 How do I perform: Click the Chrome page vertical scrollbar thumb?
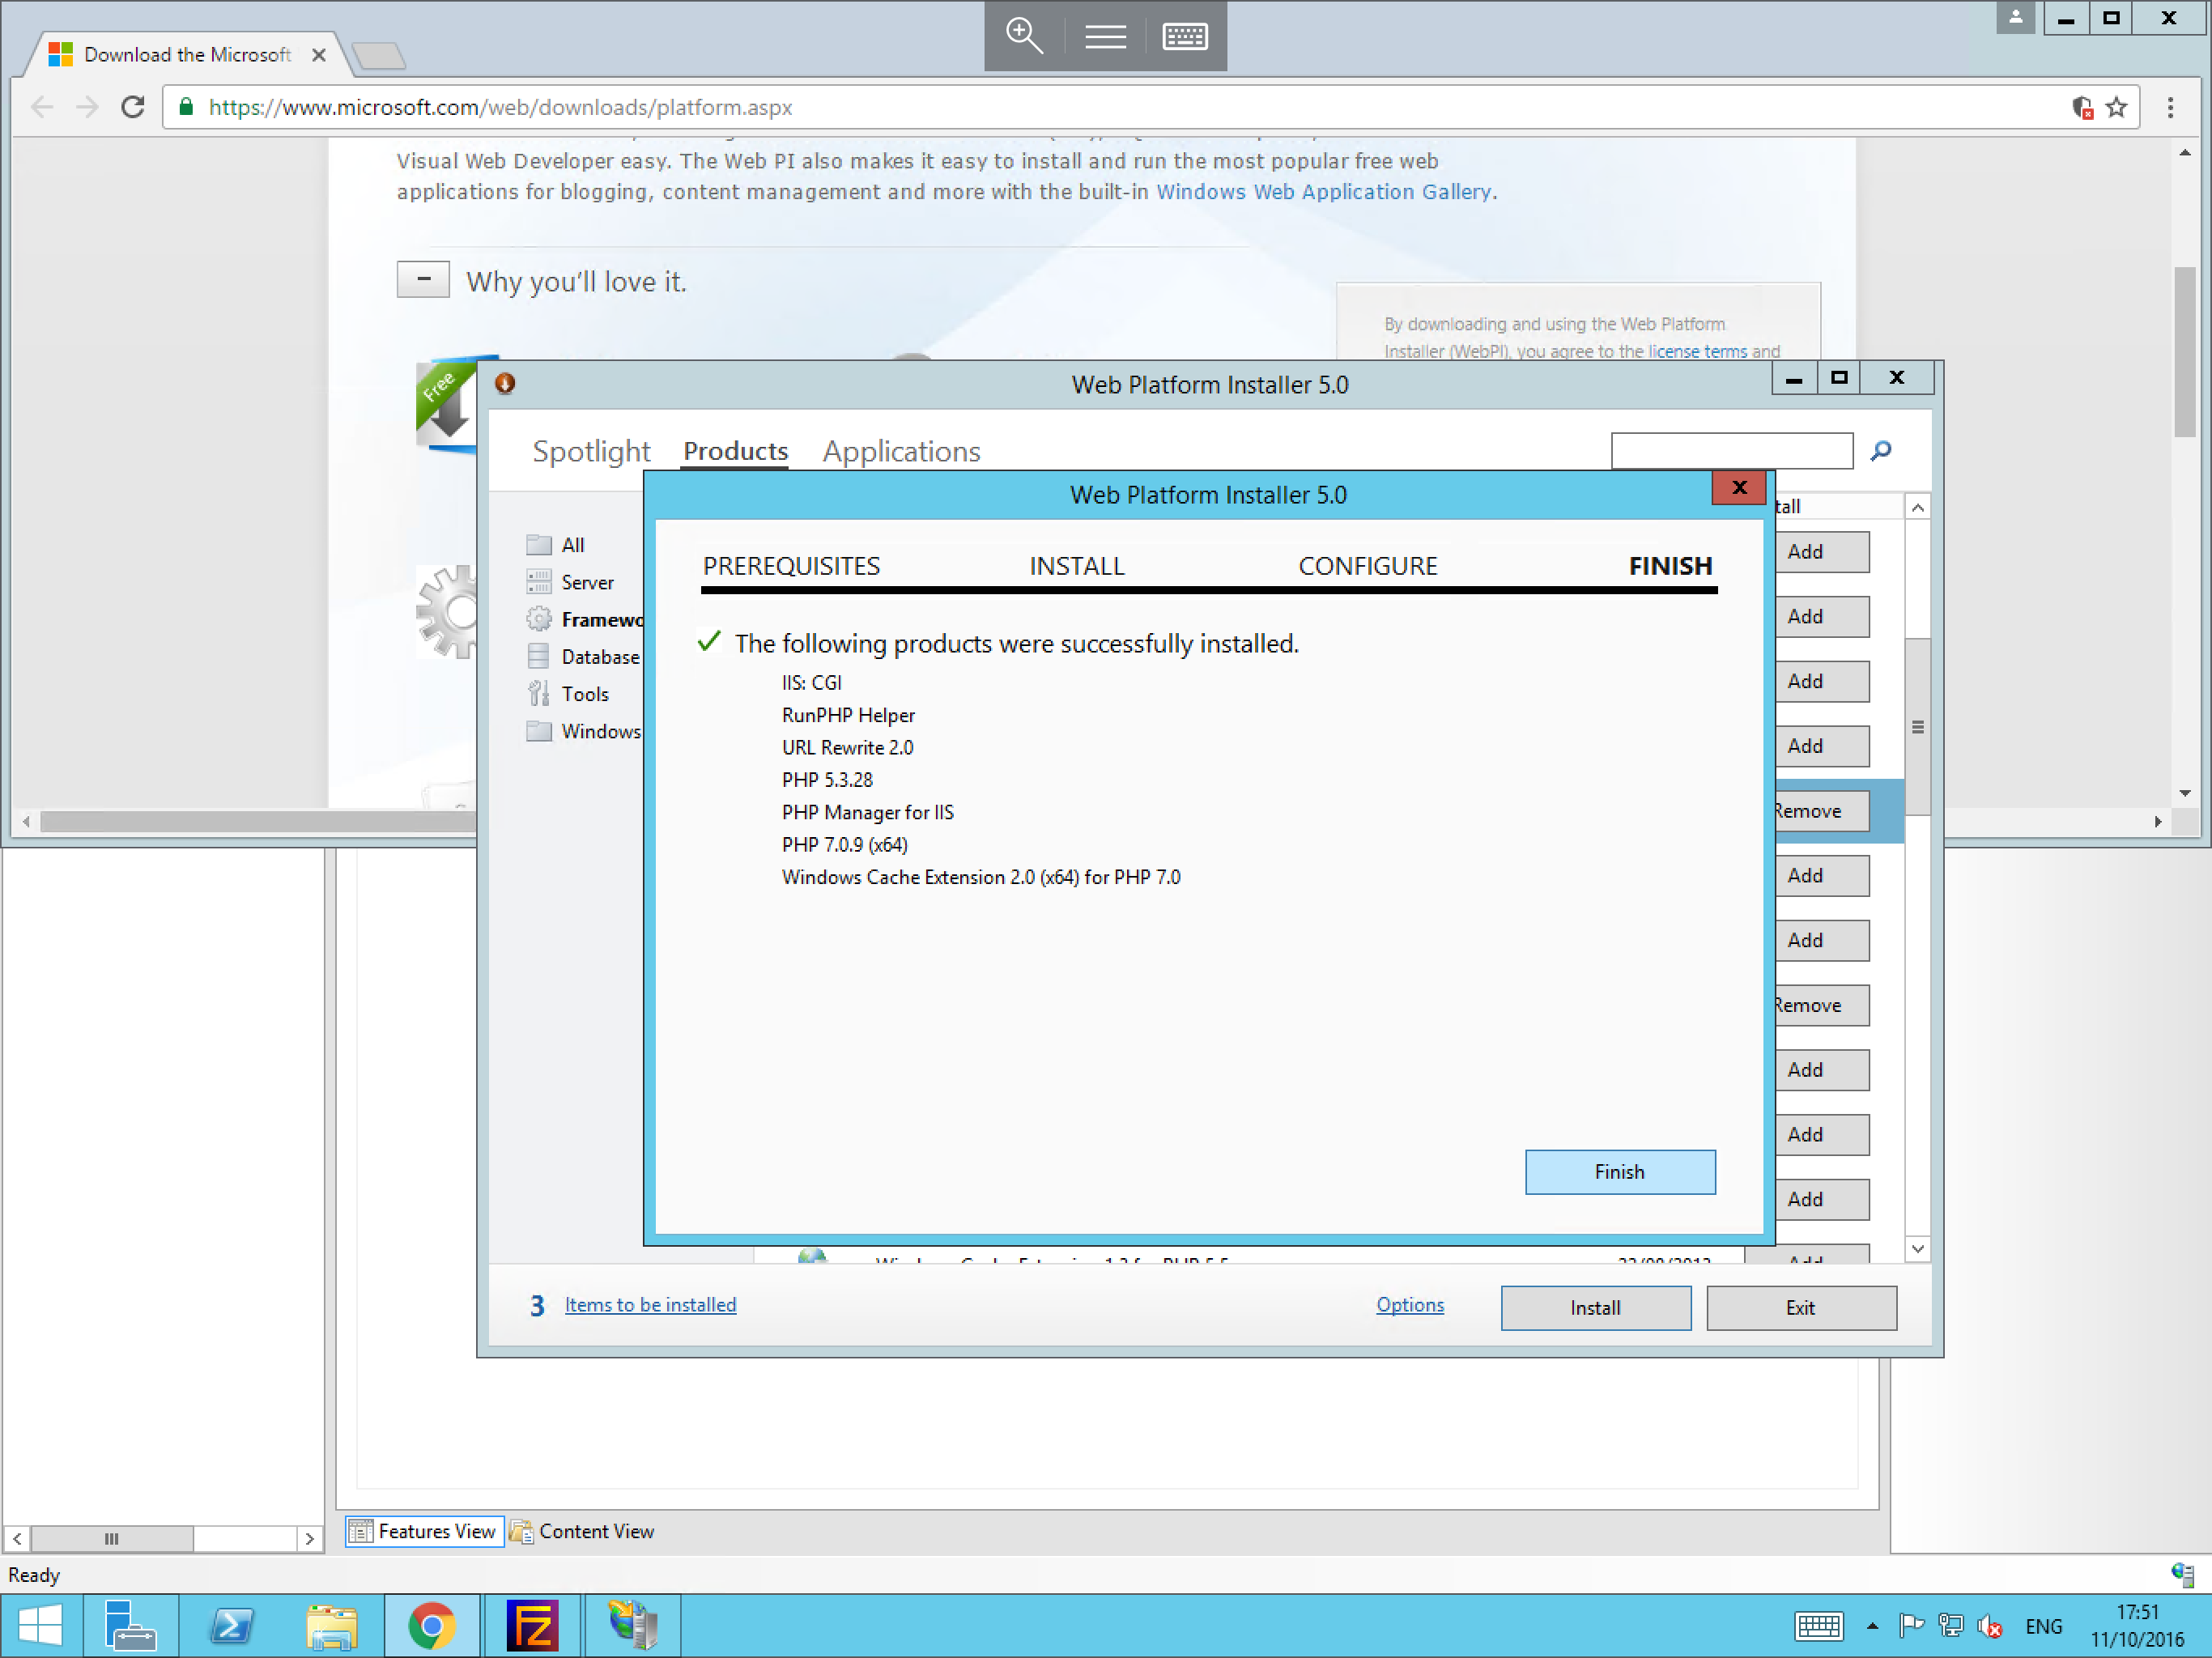pyautogui.click(x=2184, y=351)
